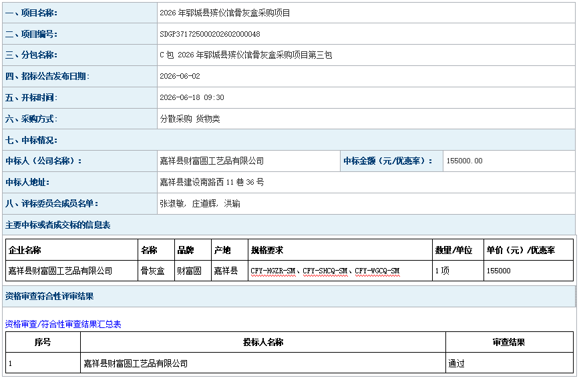The height and width of the screenshot is (380, 579).
Task: Select quantity cell 1 项
Action: pyautogui.click(x=442, y=271)
